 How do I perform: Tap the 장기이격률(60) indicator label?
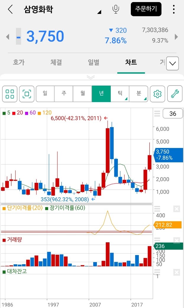65,208
